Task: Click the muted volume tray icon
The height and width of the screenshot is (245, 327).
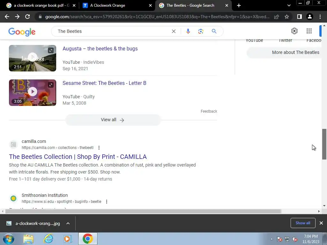Action: 295,239
